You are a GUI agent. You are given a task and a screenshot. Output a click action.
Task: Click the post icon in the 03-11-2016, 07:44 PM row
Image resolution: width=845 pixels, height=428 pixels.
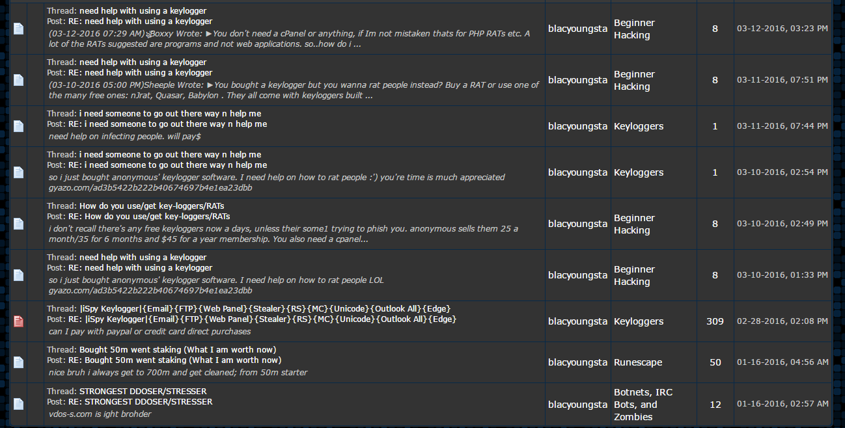[19, 126]
